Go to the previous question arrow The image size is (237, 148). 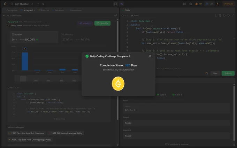coord(33,4)
